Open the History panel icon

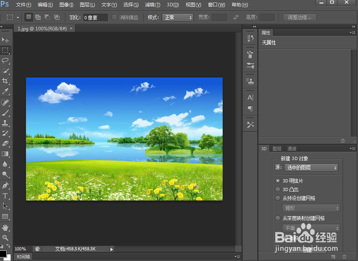pos(250,38)
